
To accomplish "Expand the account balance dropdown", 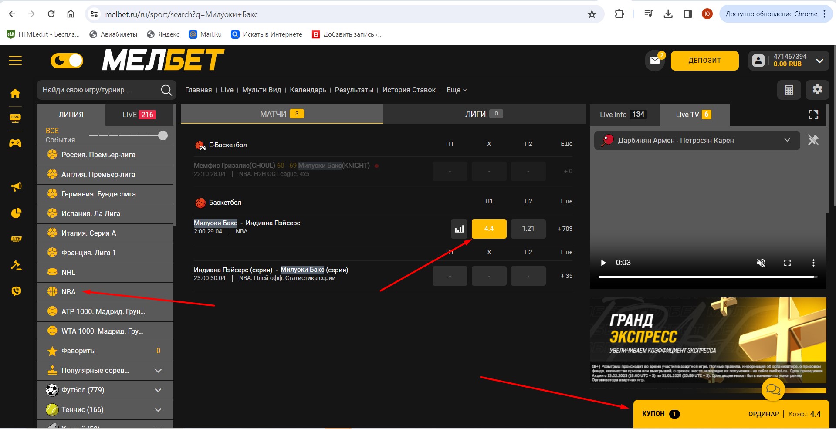I will tap(819, 61).
